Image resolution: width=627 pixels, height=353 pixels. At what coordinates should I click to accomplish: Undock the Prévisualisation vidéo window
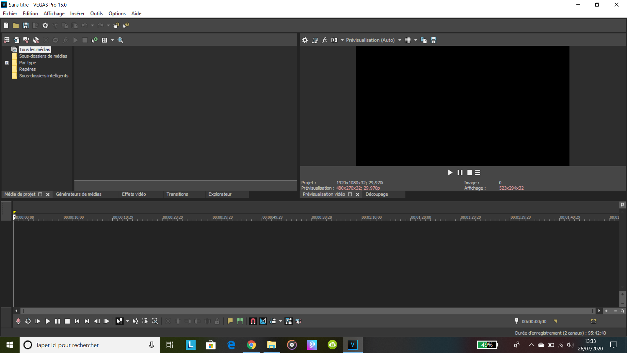point(350,194)
